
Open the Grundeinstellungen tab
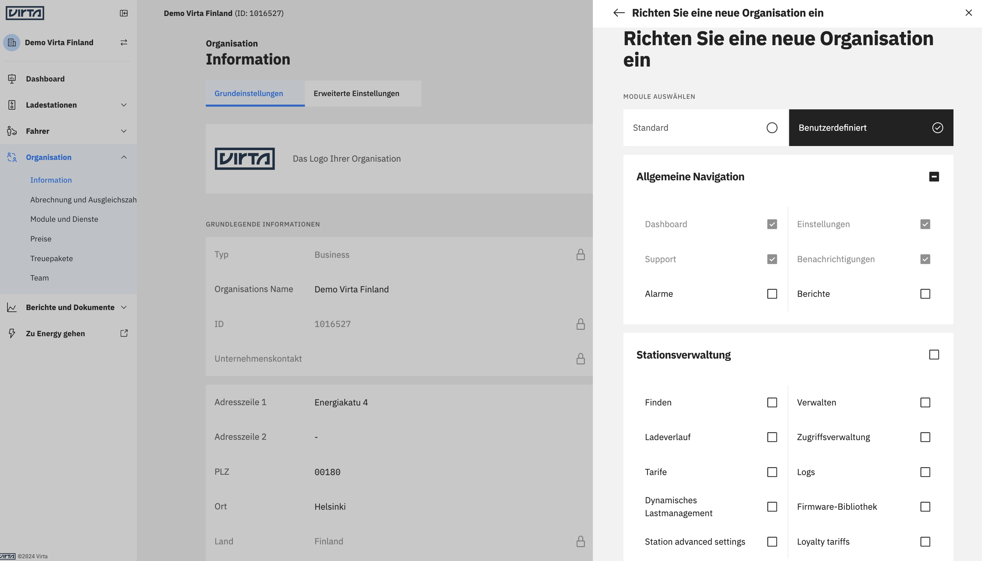(x=255, y=94)
